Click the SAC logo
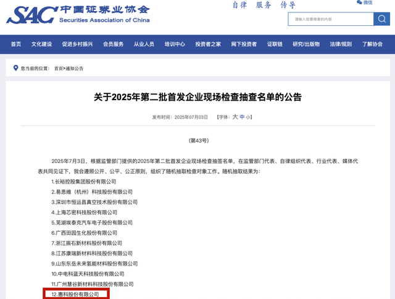Screen dimensions: 395x299 32,15
